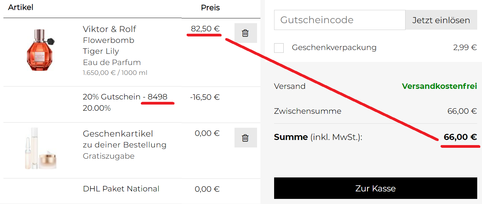Click the Geschenkverpackung label text
This screenshot has width=482, height=204.
point(334,47)
